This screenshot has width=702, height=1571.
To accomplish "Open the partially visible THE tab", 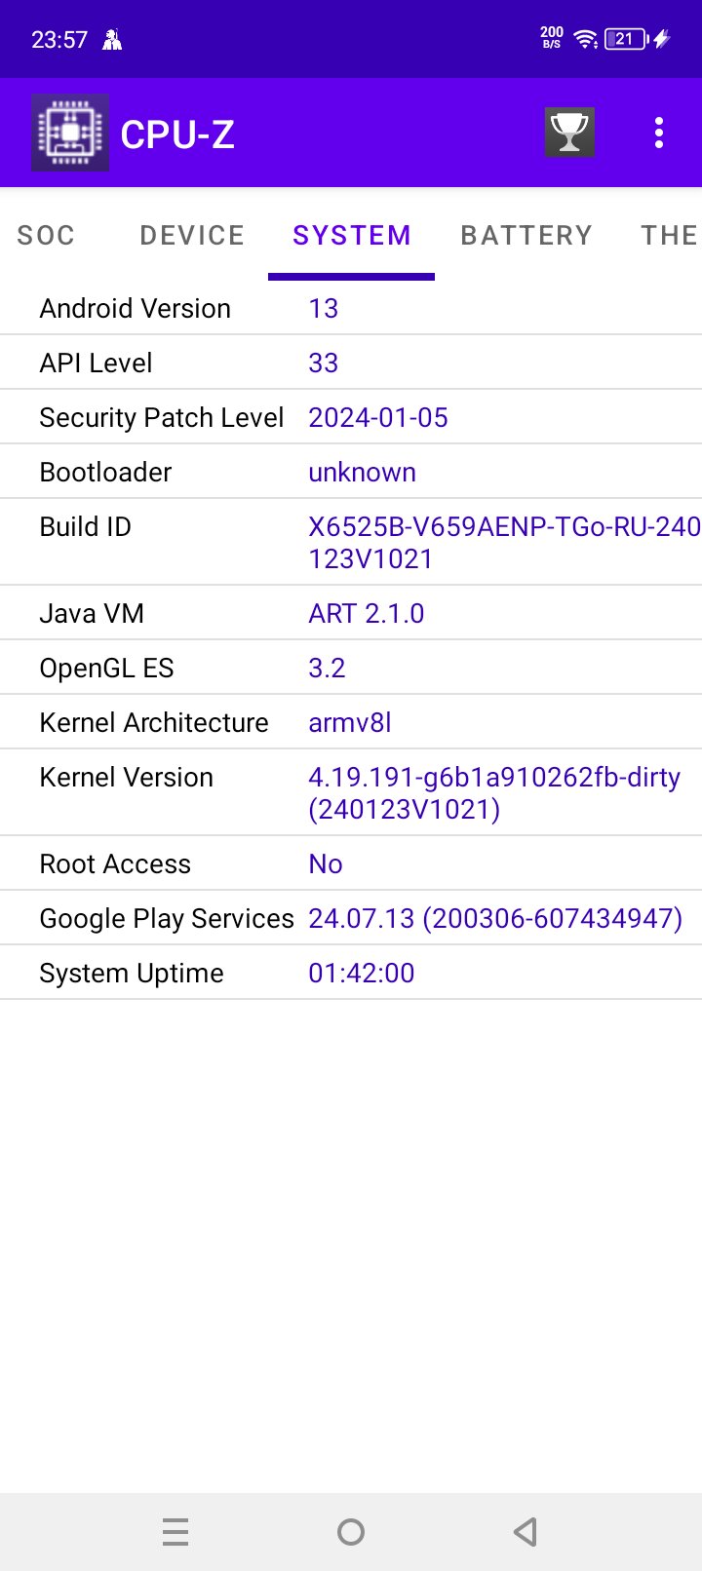I will pos(669,235).
